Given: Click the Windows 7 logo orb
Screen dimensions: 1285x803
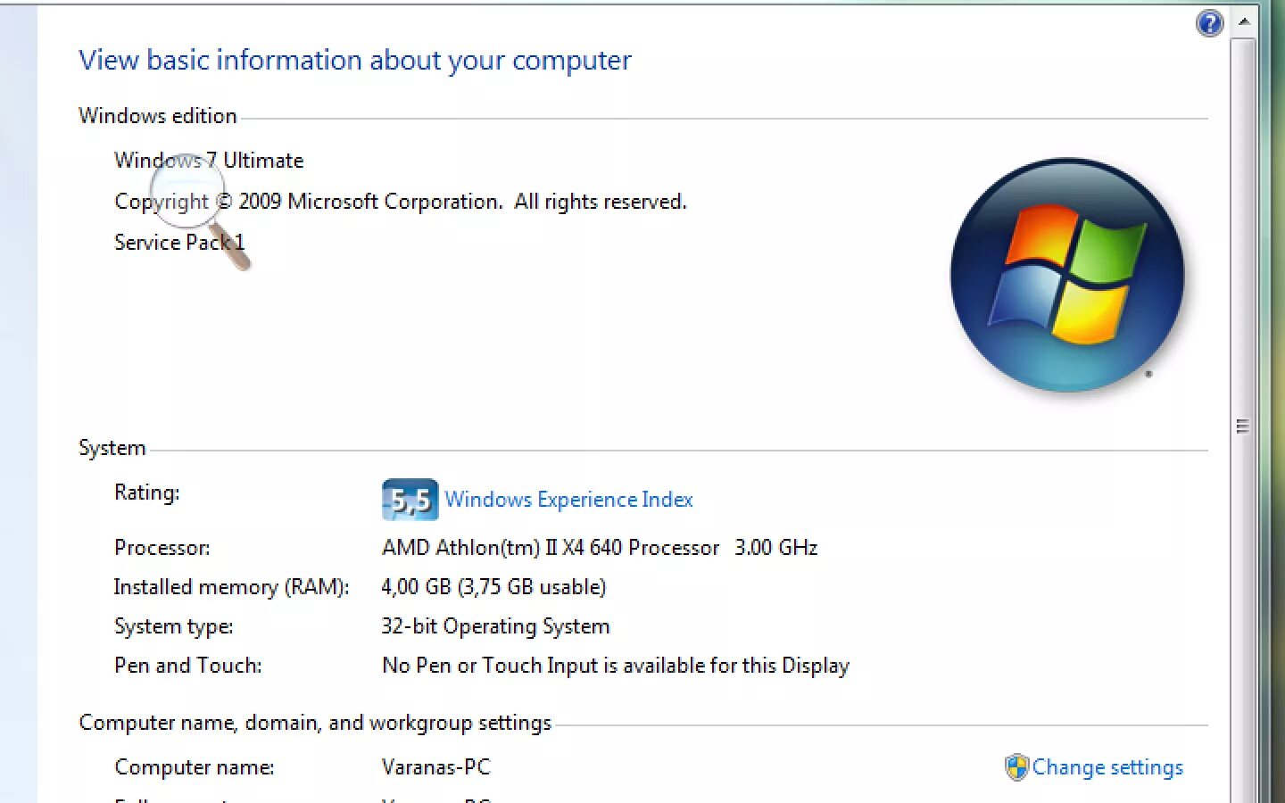Looking at the screenshot, I should pos(1067,275).
